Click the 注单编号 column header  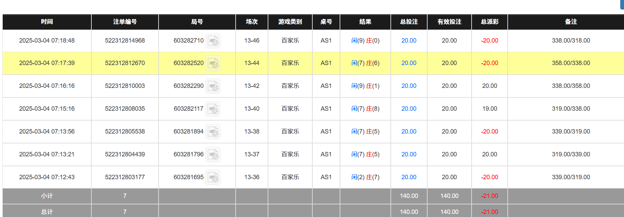pyautogui.click(x=125, y=22)
